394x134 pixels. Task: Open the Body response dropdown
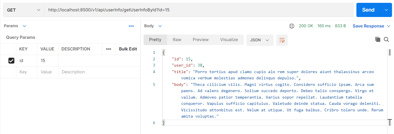pos(153,26)
